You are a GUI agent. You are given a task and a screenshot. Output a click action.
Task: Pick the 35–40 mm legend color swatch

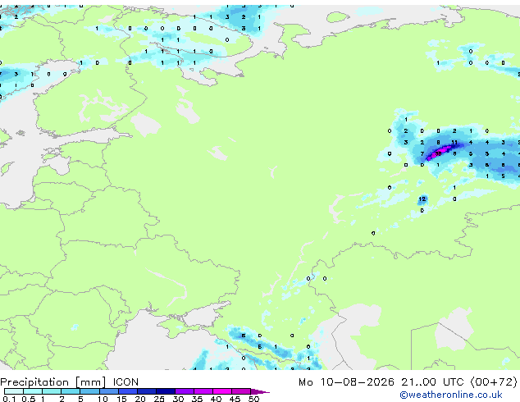pyautogui.click(x=203, y=391)
